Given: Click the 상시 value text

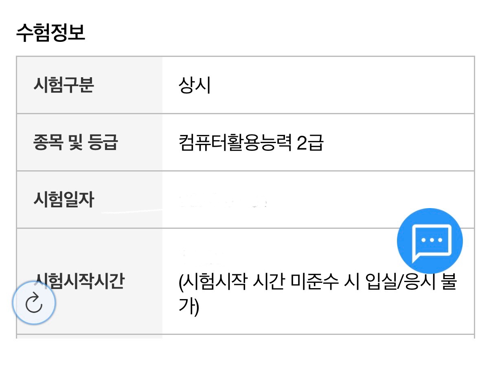Looking at the screenshot, I should point(195,85).
